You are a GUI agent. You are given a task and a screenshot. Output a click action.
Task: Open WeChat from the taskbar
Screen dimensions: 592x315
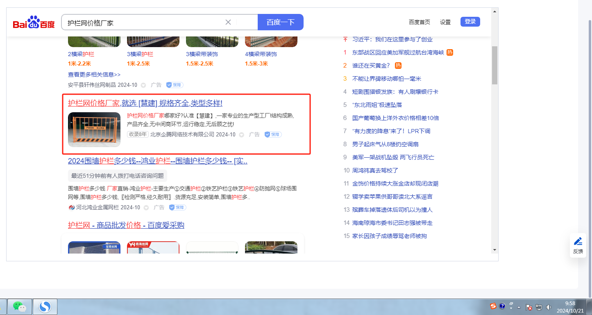(x=19, y=306)
